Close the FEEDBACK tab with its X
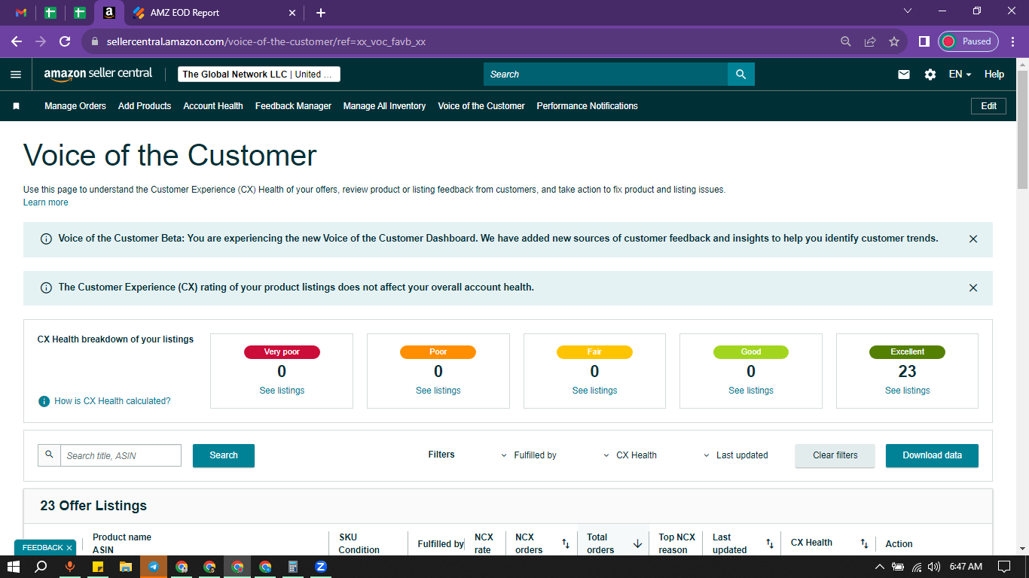Screen dimensions: 1029x578 69,548
